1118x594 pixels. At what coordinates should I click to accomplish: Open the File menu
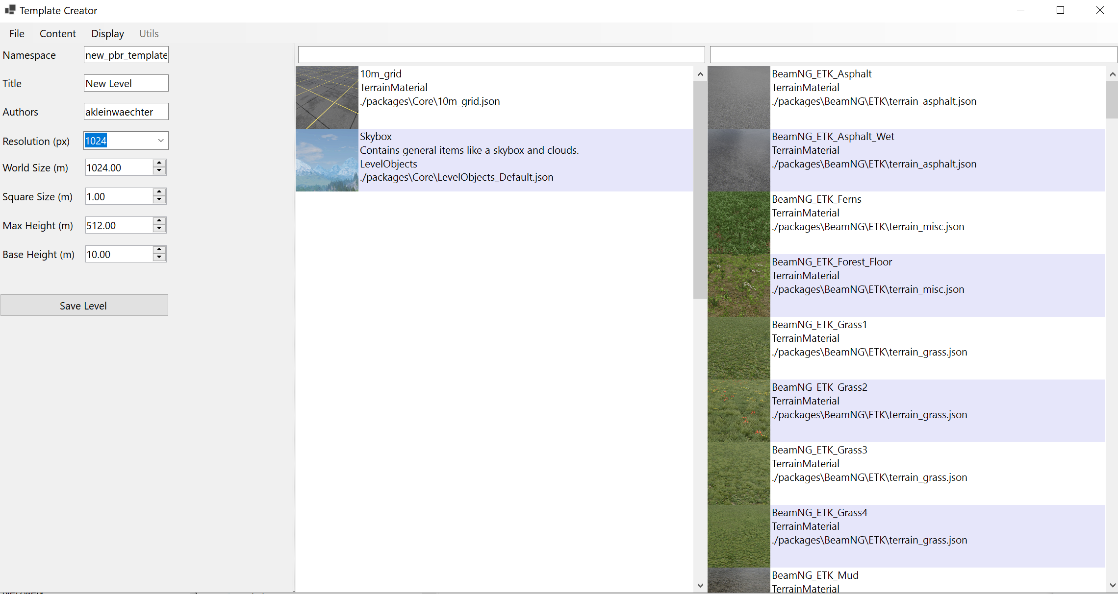(x=17, y=33)
